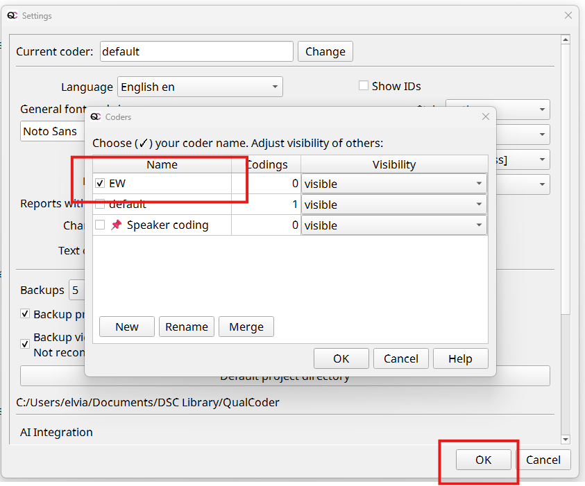Click down arrow of Settings scrollbar
Viewport: 585px width, 486px height.
(565, 439)
